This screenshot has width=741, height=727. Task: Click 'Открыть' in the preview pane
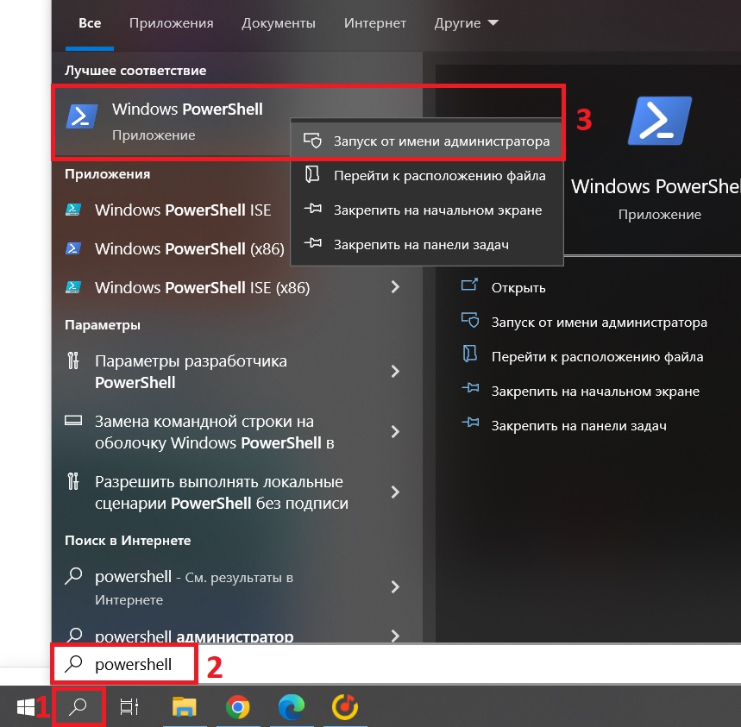click(518, 288)
